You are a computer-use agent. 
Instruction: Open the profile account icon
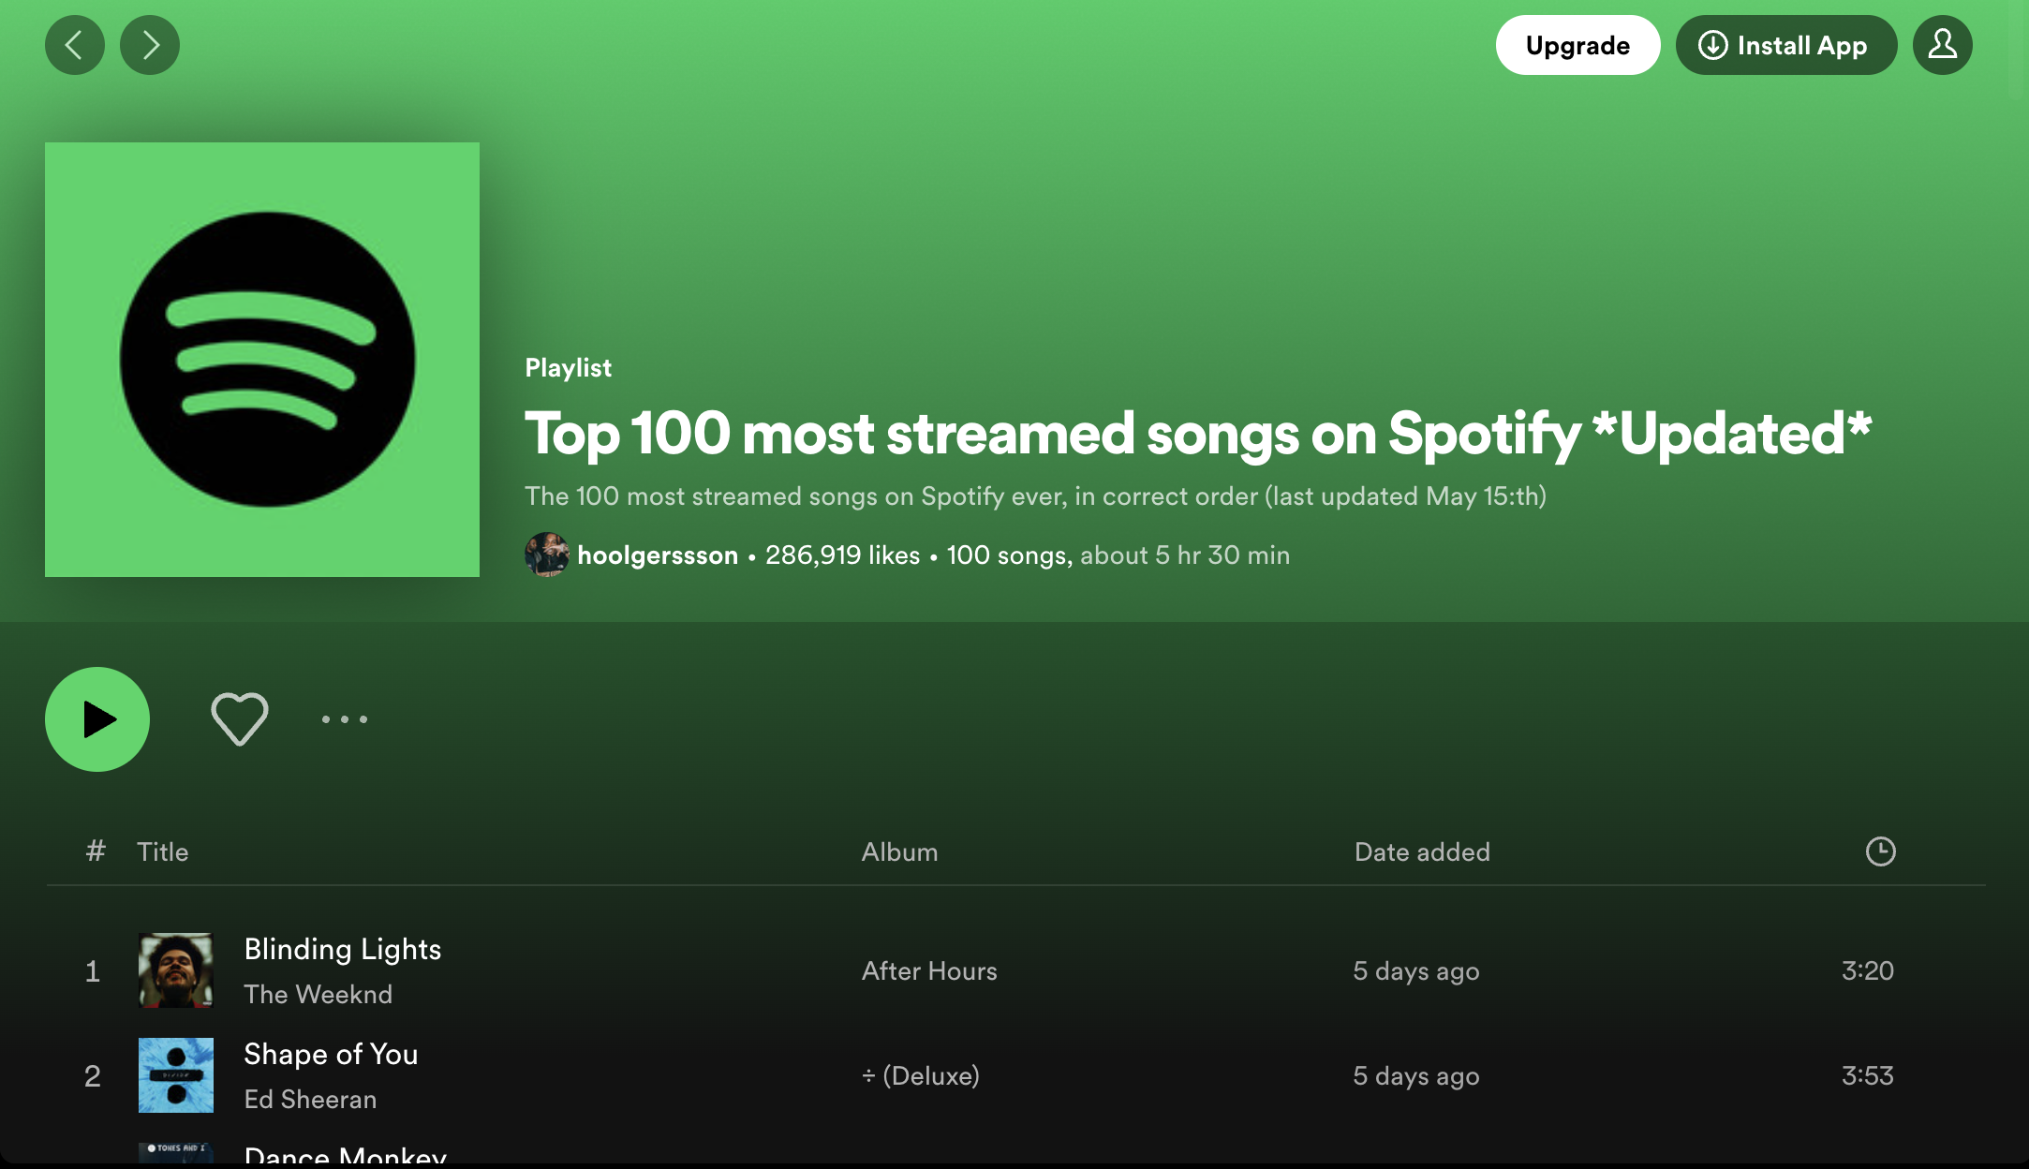[1942, 44]
